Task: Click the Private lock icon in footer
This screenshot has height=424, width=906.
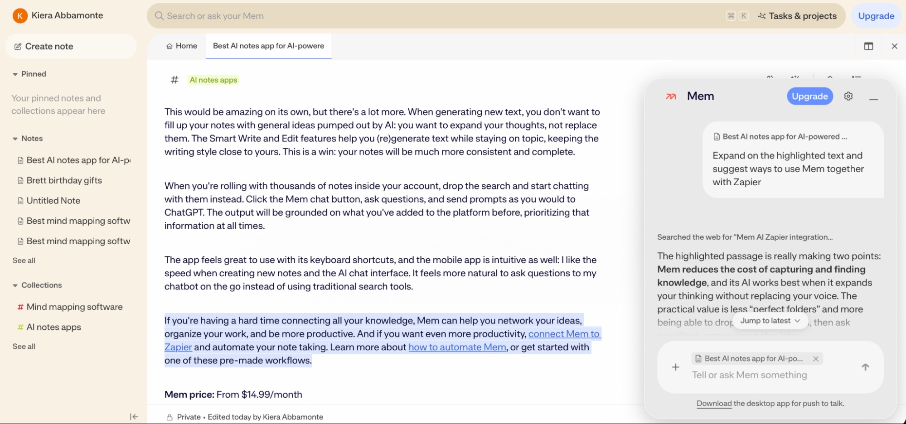Action: coord(170,417)
